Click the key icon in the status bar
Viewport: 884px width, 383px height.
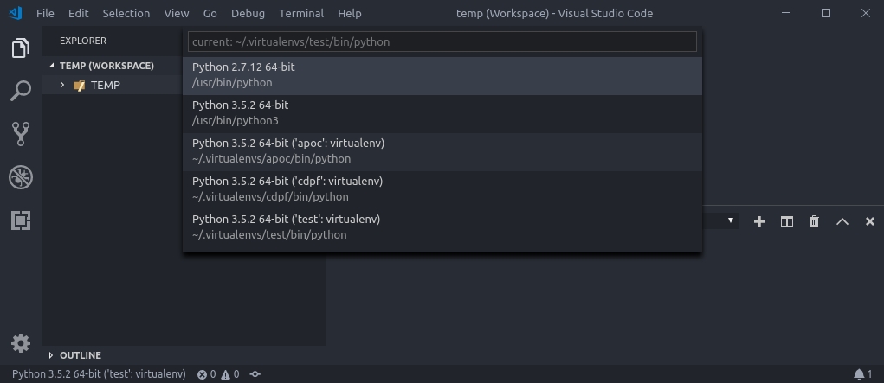click(x=255, y=374)
